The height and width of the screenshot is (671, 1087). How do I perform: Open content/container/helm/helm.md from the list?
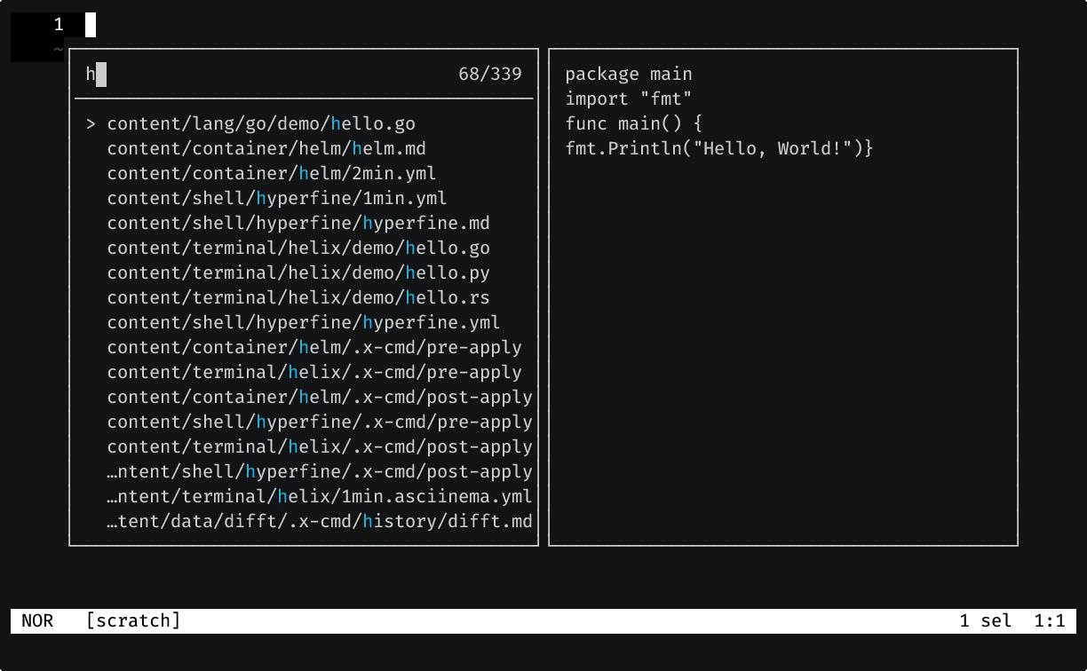(x=266, y=148)
